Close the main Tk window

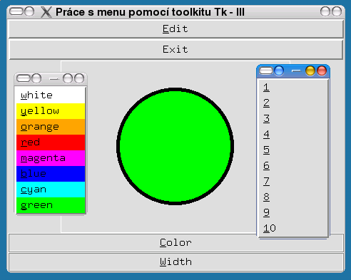[337, 11]
